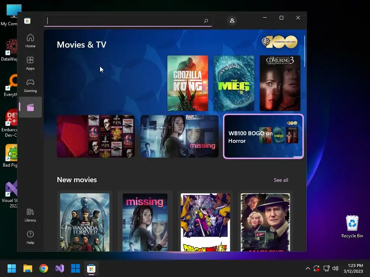
Task: Open the Godzilla vs. Kong poster
Action: coord(188,83)
